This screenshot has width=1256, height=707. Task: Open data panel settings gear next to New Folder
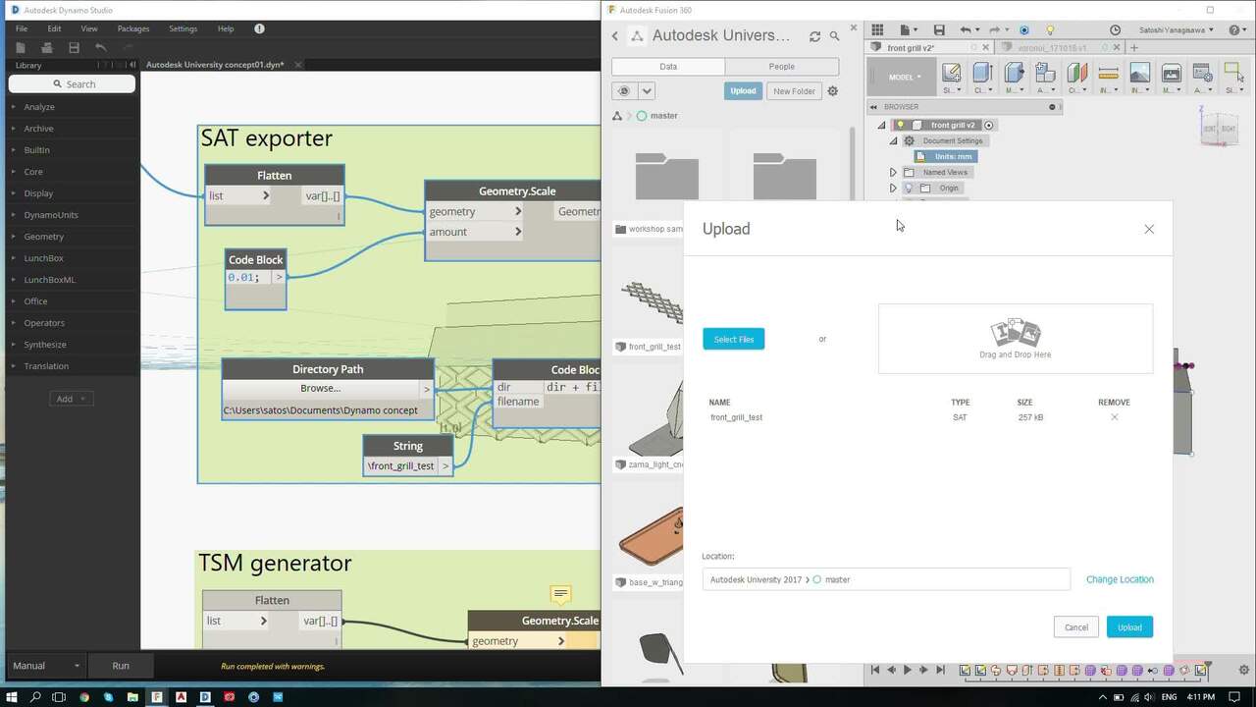(833, 91)
